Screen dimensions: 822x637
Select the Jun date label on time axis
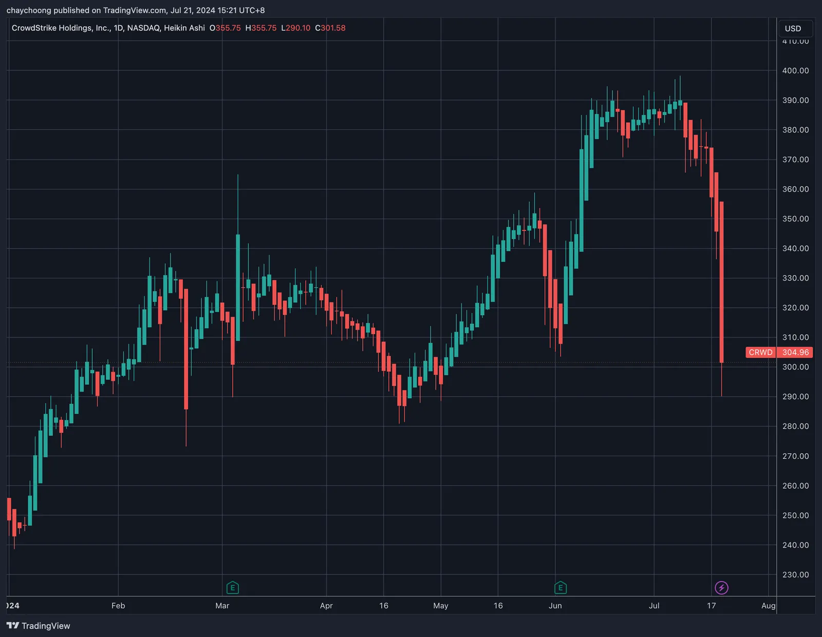tap(555, 606)
